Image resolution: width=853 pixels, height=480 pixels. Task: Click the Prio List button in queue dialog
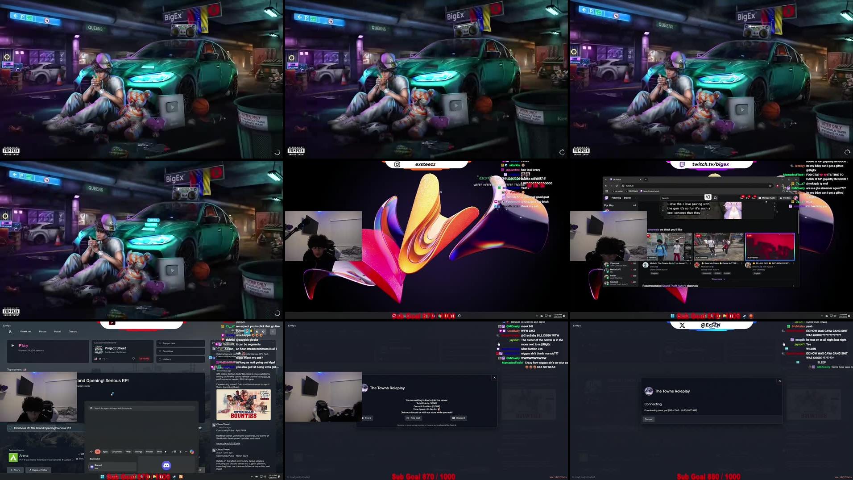pos(413,418)
